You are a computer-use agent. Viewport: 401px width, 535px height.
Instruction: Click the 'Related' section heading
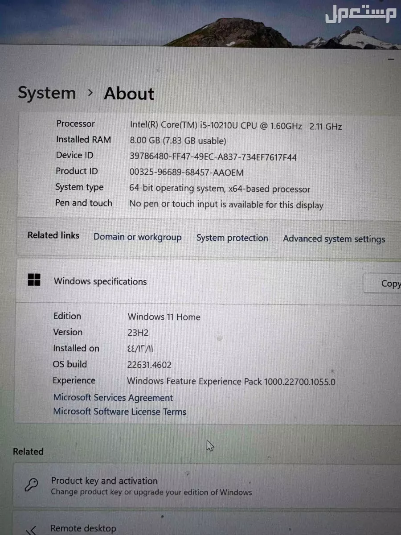[x=28, y=451]
